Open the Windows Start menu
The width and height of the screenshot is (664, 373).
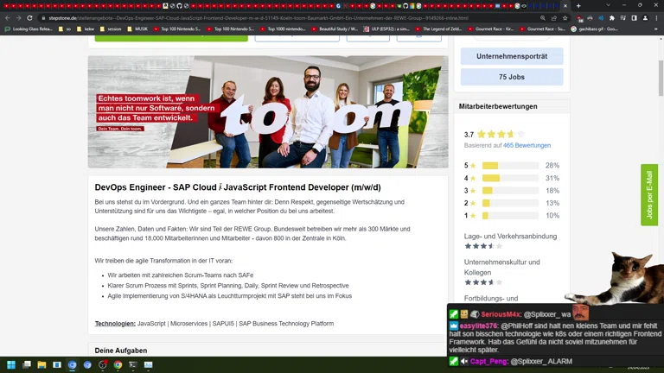(11, 365)
